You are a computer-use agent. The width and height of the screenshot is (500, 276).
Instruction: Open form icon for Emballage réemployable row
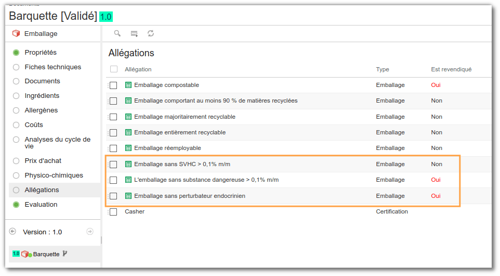tap(128, 148)
